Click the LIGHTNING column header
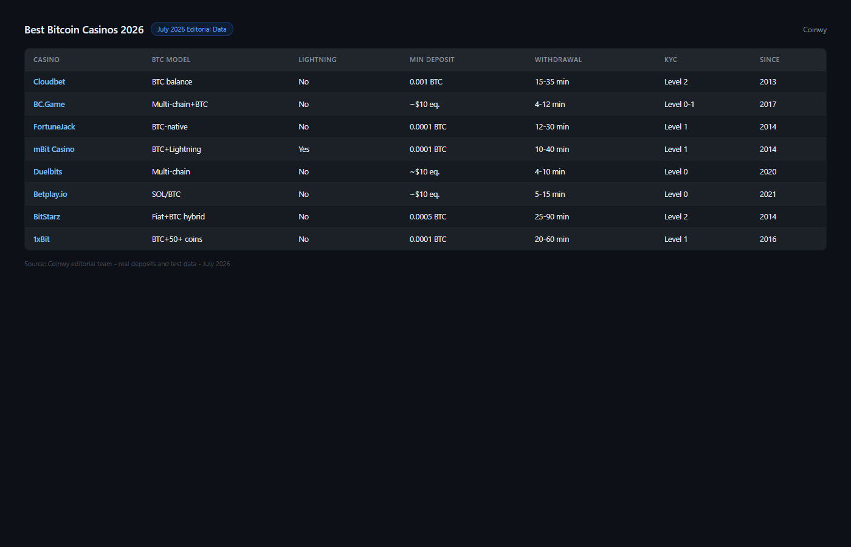 click(317, 60)
